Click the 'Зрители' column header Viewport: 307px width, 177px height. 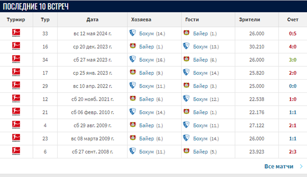(x=250, y=19)
